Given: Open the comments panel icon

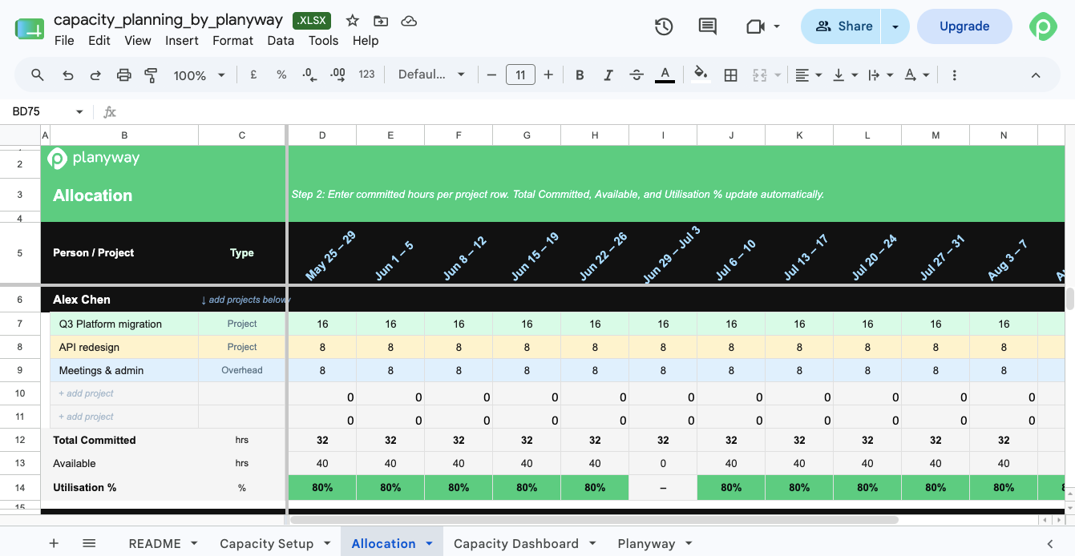Looking at the screenshot, I should (708, 26).
